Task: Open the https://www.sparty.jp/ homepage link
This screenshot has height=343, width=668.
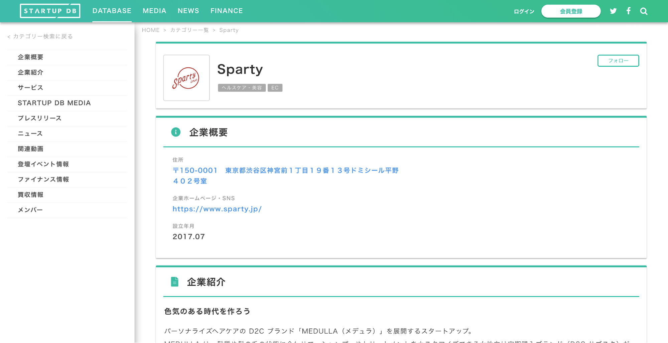Action: click(x=217, y=209)
